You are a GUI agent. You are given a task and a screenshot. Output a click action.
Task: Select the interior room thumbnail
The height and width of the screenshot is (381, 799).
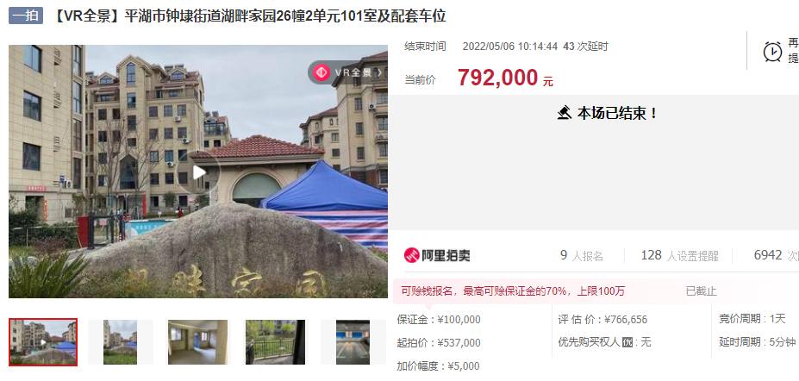coord(197,342)
